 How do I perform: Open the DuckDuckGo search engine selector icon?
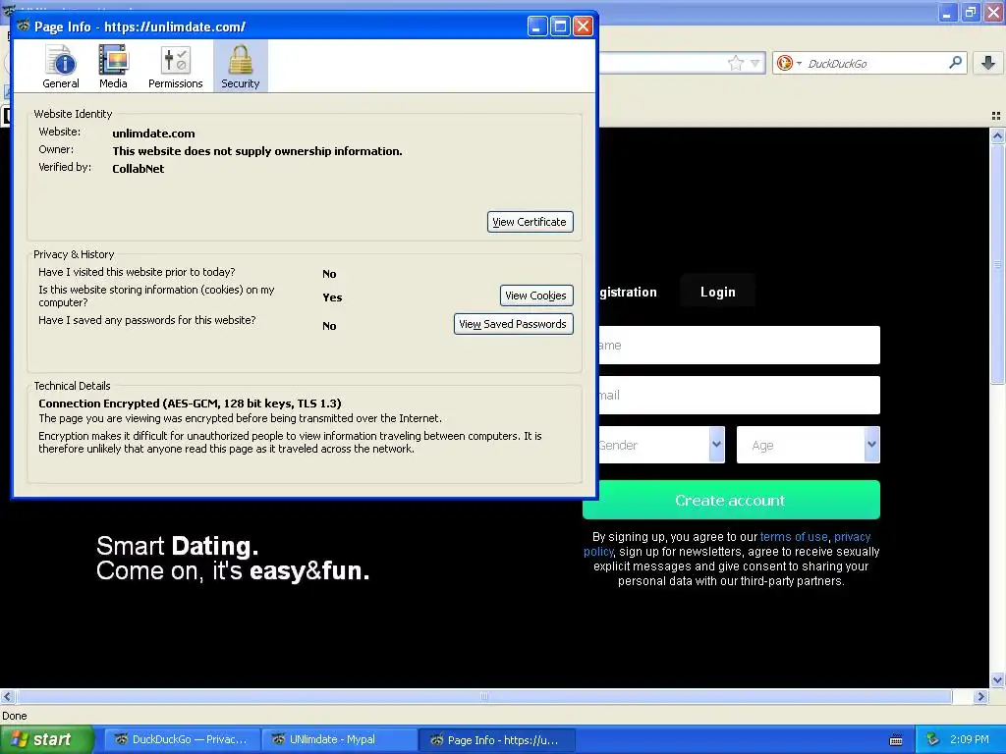coord(788,63)
